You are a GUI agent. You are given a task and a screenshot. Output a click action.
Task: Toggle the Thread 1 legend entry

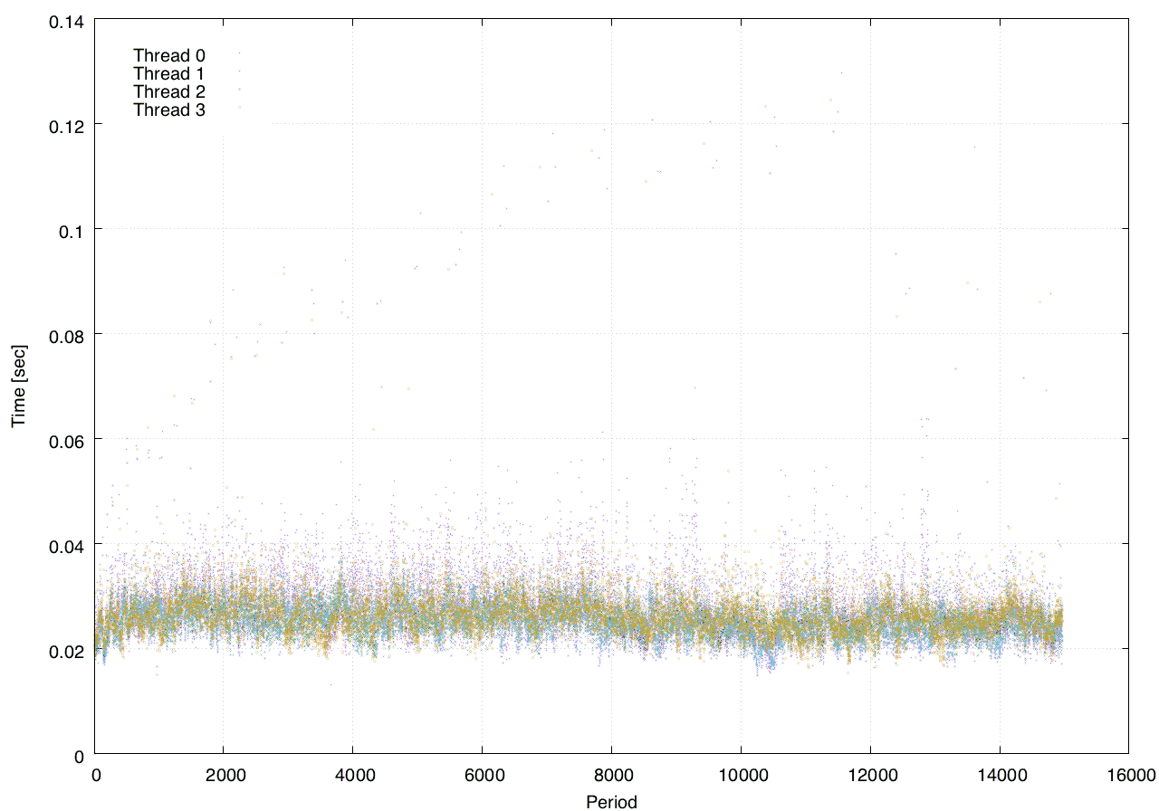click(x=169, y=73)
